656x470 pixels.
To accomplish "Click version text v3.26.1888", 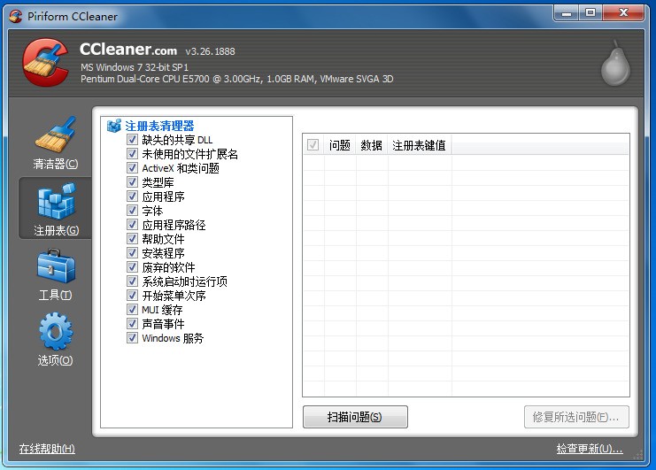I will click(x=210, y=51).
